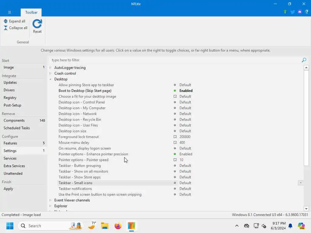Click the edit icon for desktop image fit
The image size is (311, 233).
(175, 96)
